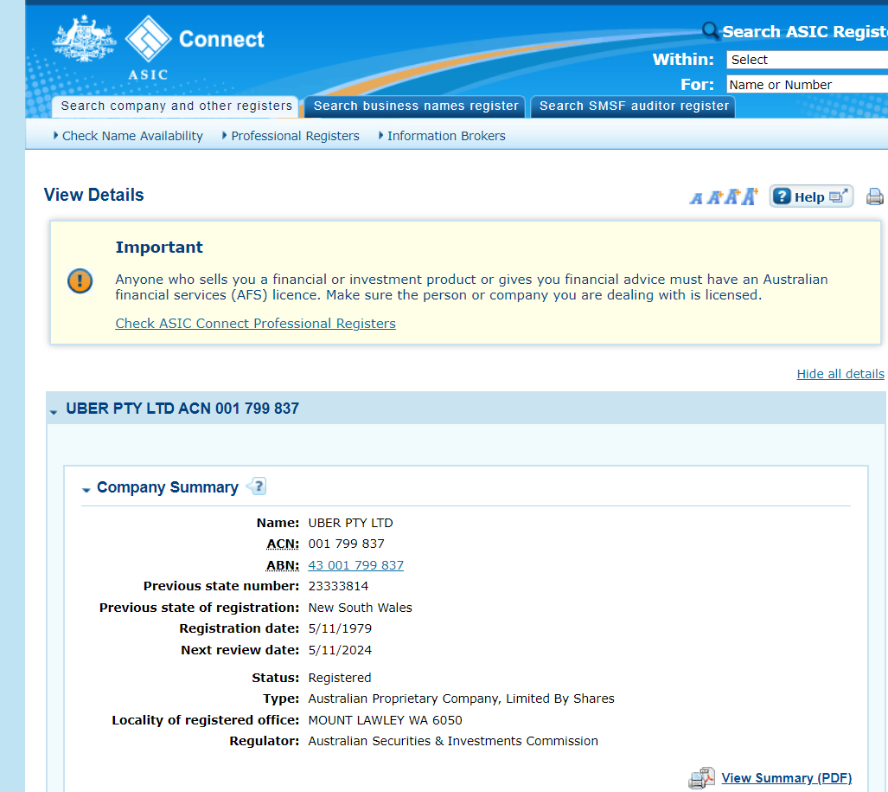Screen dimensions: 888x792
Task: Collapse the UBER PTY LTD ACN section
Action: pyautogui.click(x=54, y=412)
